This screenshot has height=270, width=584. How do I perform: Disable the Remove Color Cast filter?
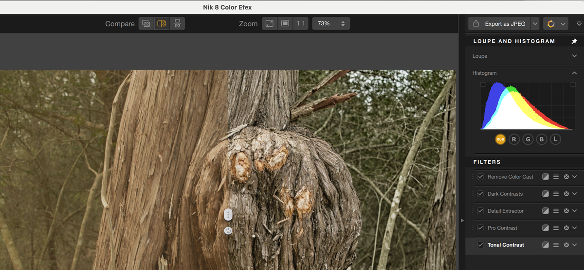[x=481, y=177]
